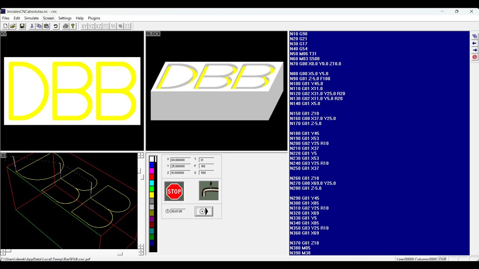Print the program with the printer icon

click(65, 26)
